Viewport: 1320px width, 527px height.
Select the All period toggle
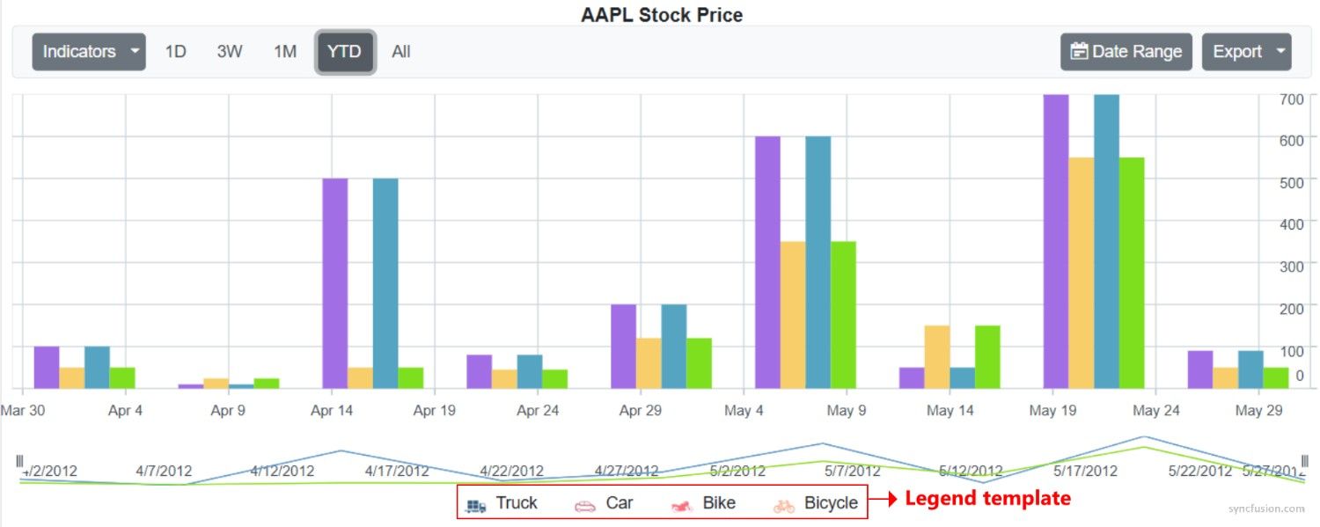[x=400, y=51]
